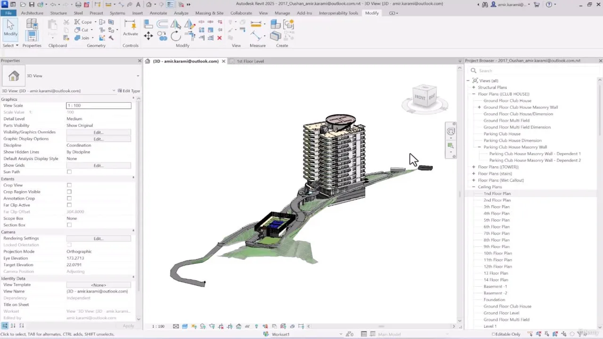The height and width of the screenshot is (339, 603).
Task: Click the Activate controls button
Action: click(x=130, y=28)
